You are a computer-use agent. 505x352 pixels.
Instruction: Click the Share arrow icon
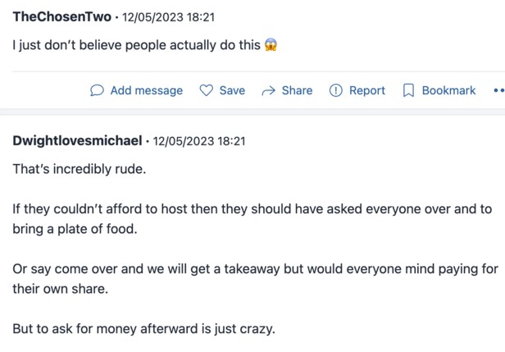tap(268, 91)
